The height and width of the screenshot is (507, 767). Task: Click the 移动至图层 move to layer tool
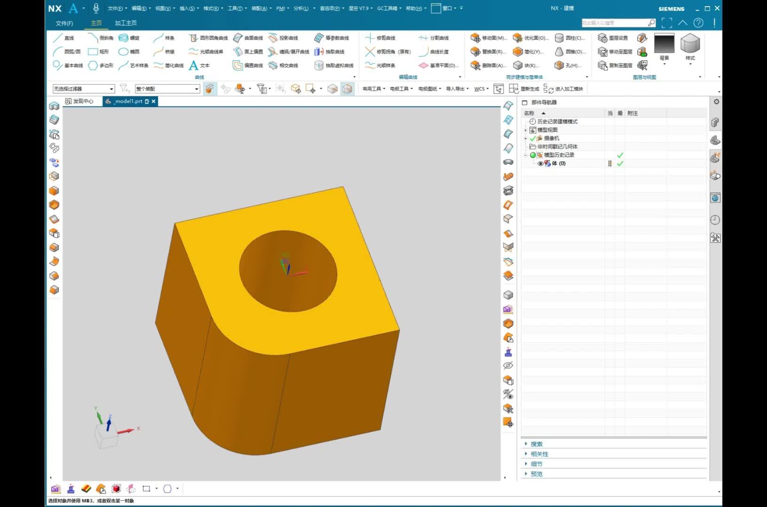pos(615,52)
